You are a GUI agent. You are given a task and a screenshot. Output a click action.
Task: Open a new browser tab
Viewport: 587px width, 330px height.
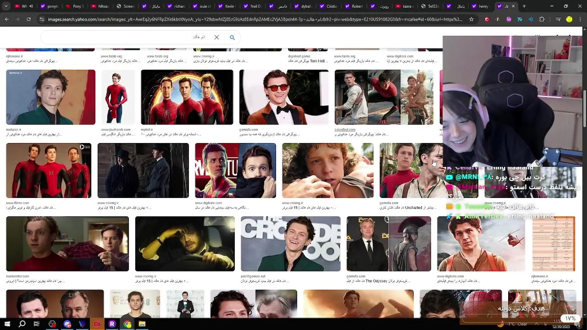[x=524, y=6]
